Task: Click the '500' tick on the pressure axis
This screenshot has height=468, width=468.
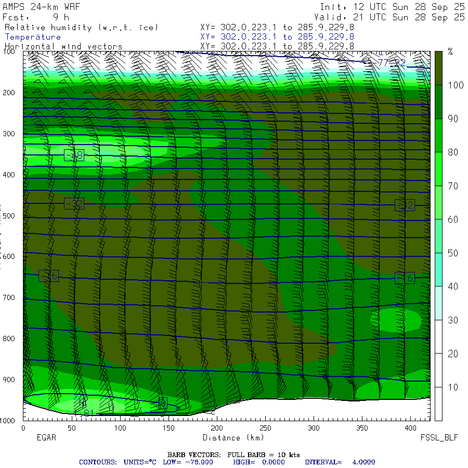Action: pos(9,216)
